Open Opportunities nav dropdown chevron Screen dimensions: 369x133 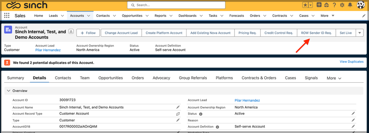click(147, 16)
